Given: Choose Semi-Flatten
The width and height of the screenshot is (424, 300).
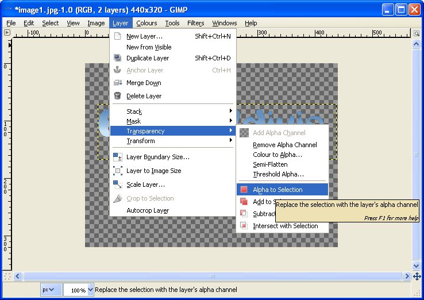Looking at the screenshot, I should (x=282, y=164).
